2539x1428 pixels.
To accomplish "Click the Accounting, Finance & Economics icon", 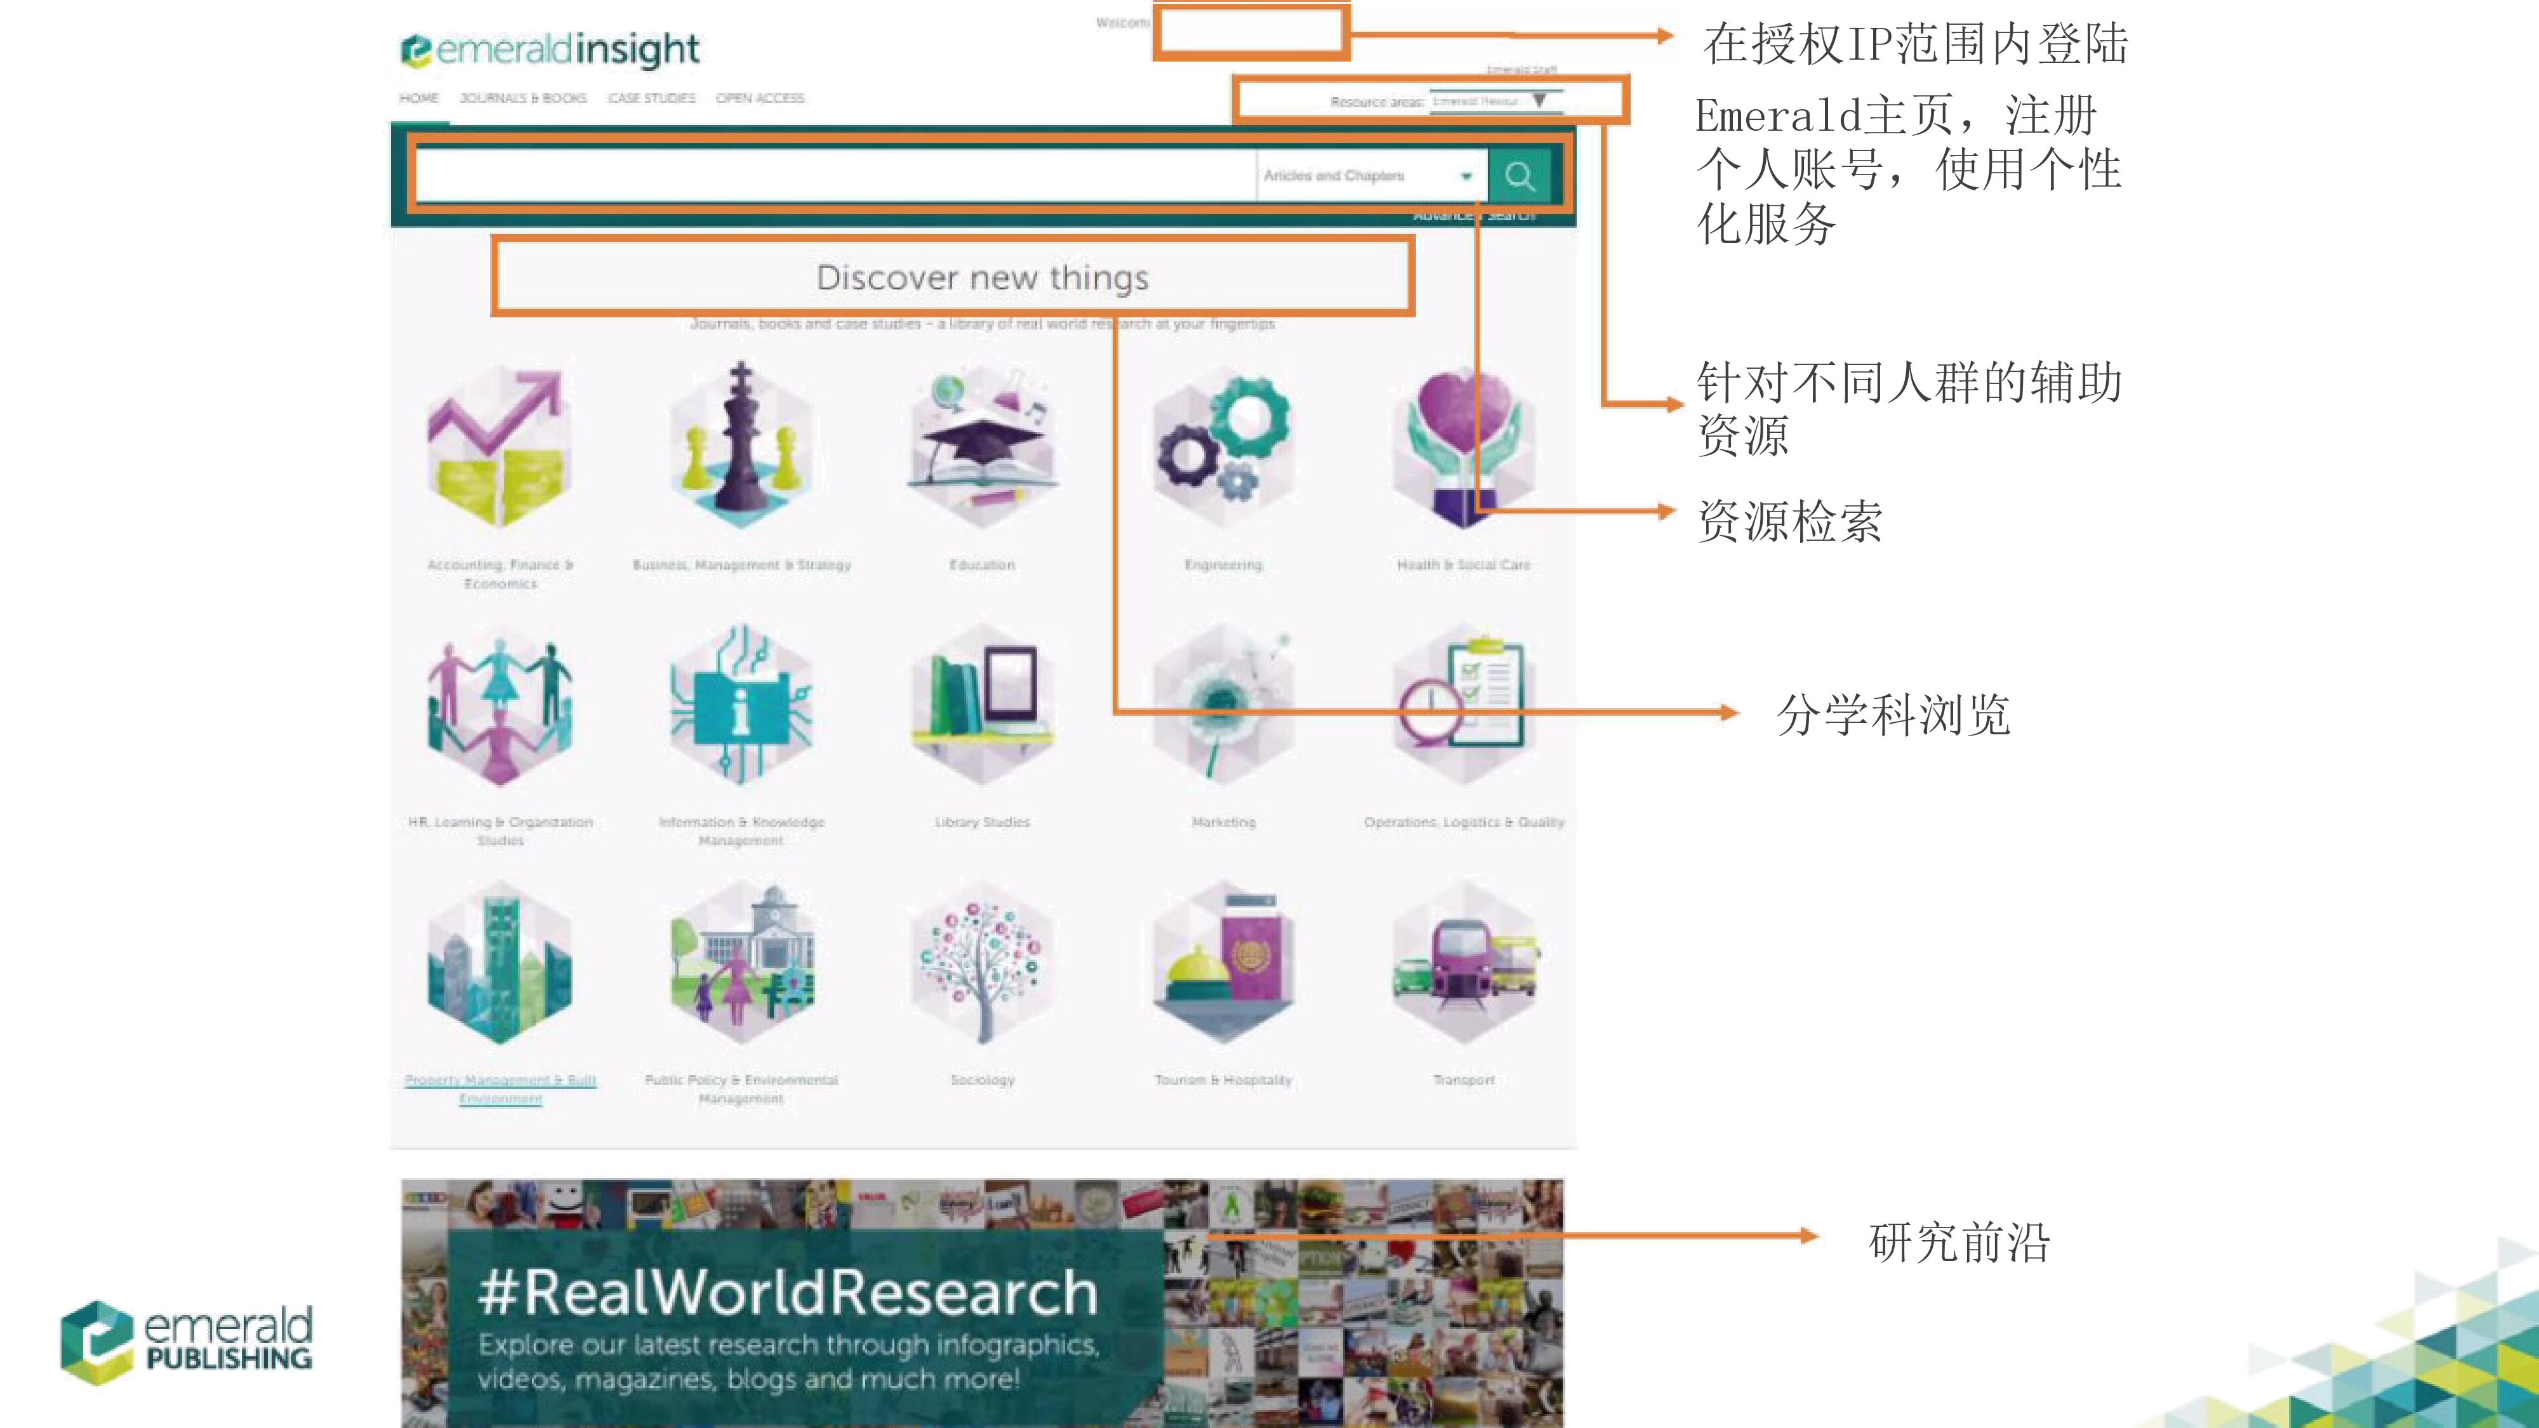I will click(x=500, y=446).
